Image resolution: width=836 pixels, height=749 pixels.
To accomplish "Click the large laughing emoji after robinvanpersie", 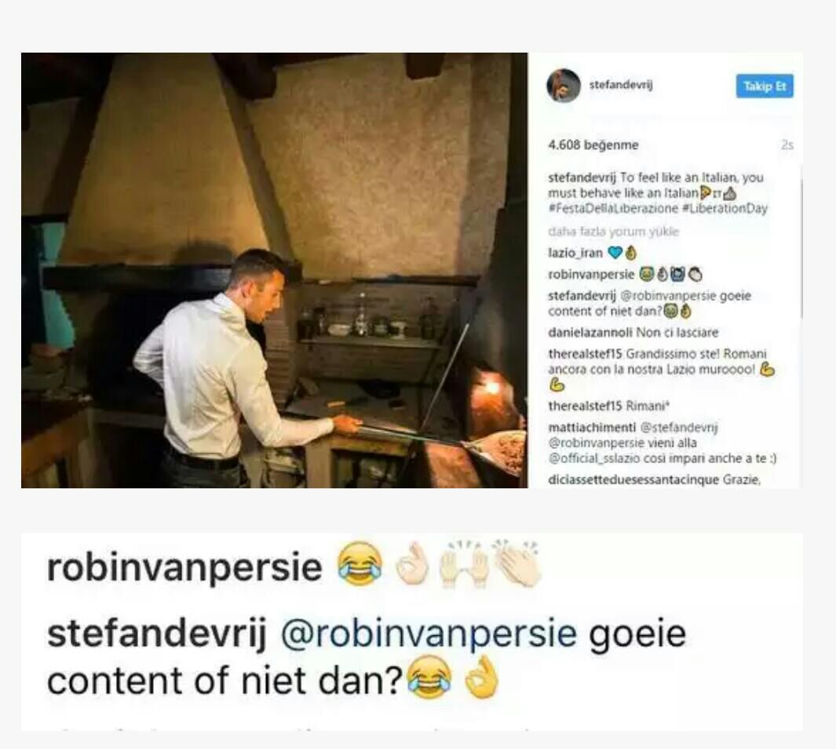I will [360, 564].
